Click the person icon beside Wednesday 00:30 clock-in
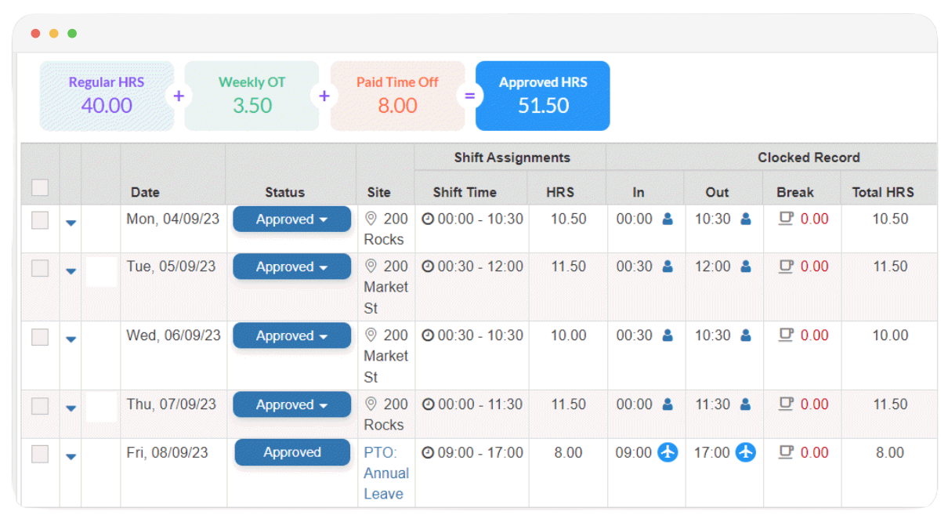The height and width of the screenshot is (515, 948). click(x=668, y=335)
